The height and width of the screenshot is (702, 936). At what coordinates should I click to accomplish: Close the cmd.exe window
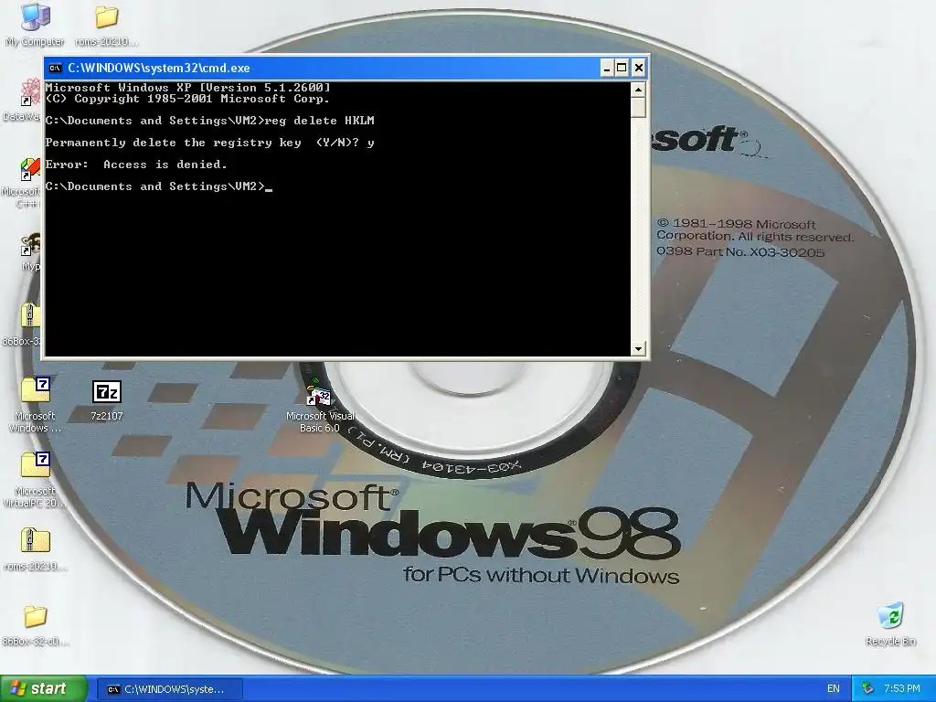(x=638, y=68)
